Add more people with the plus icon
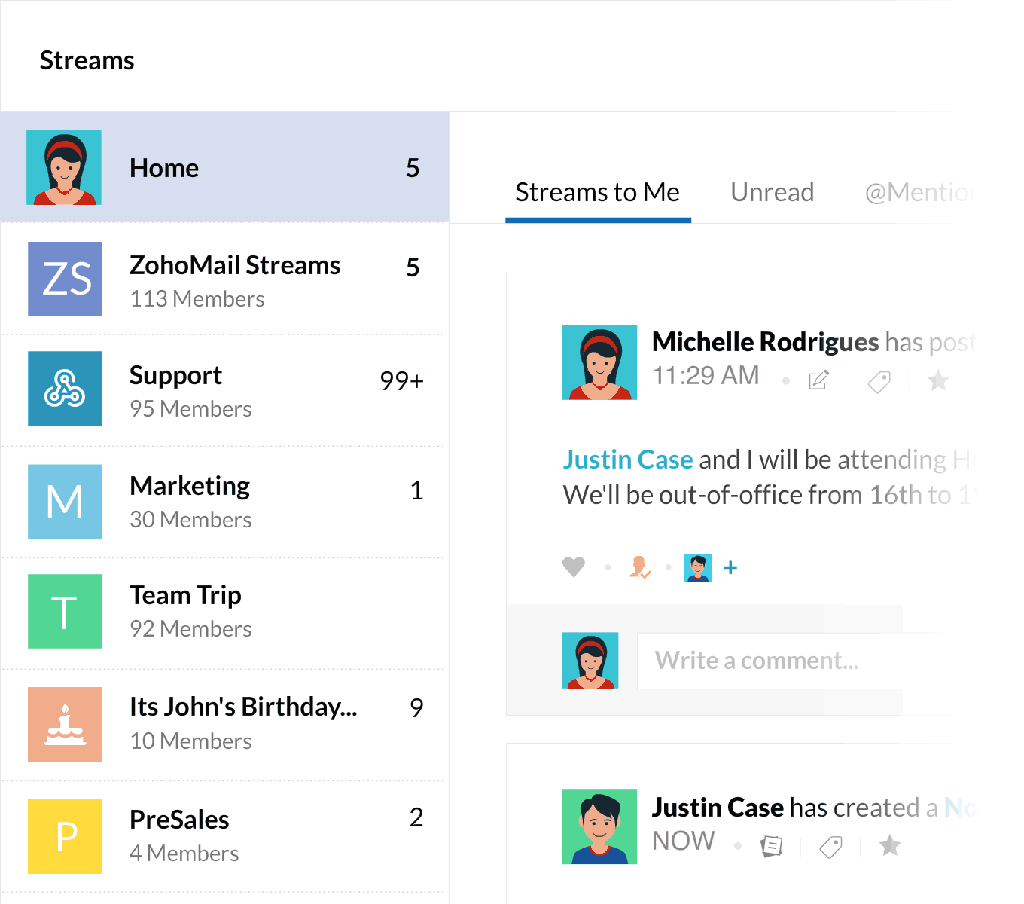This screenshot has width=1024, height=904. pos(730,567)
